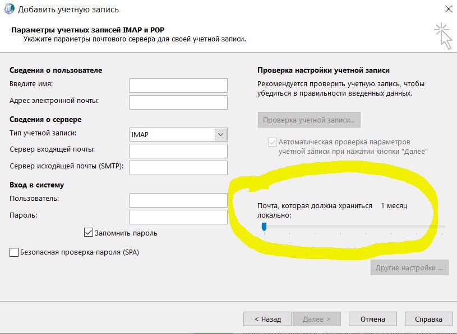457x334 pixels.
Task: Go back with '< Назад' button
Action: click(x=267, y=319)
